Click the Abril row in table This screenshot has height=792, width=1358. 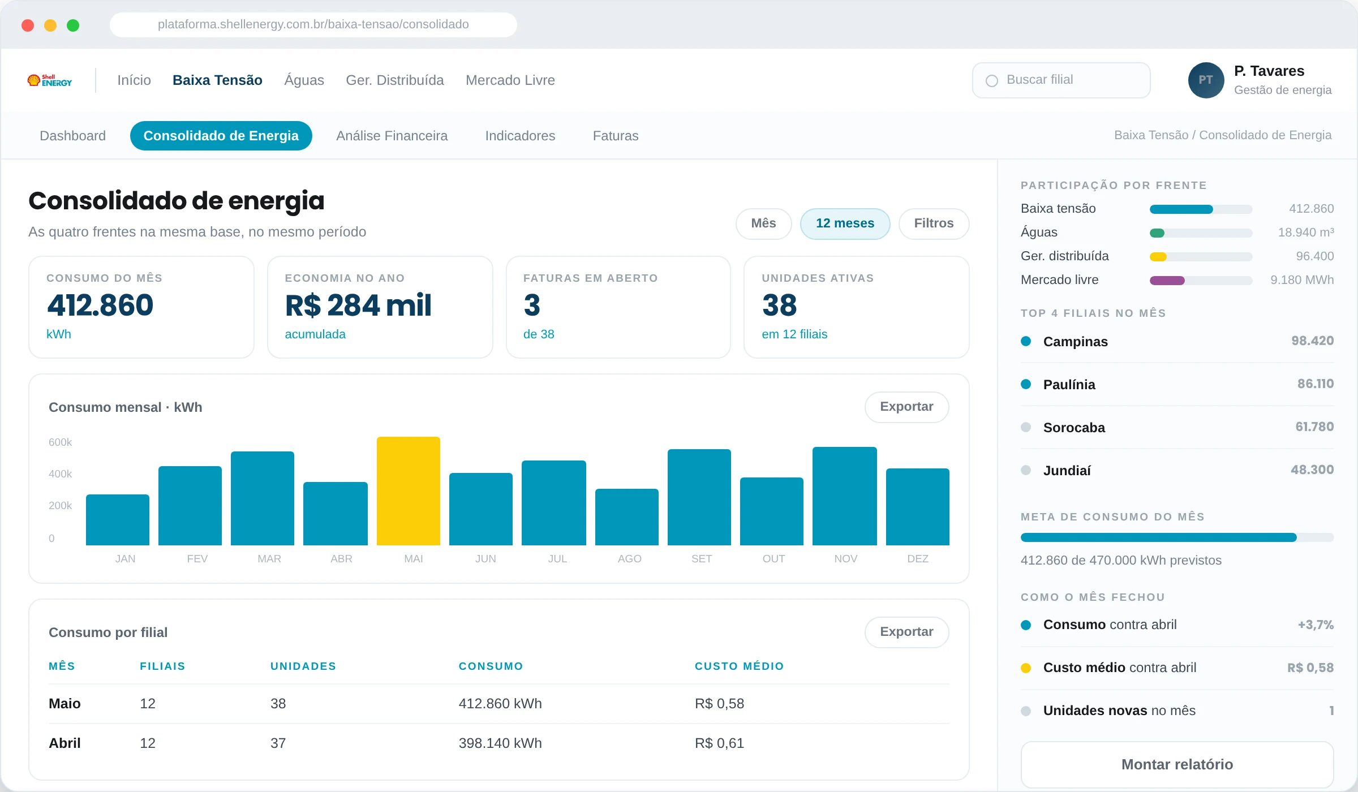[499, 743]
